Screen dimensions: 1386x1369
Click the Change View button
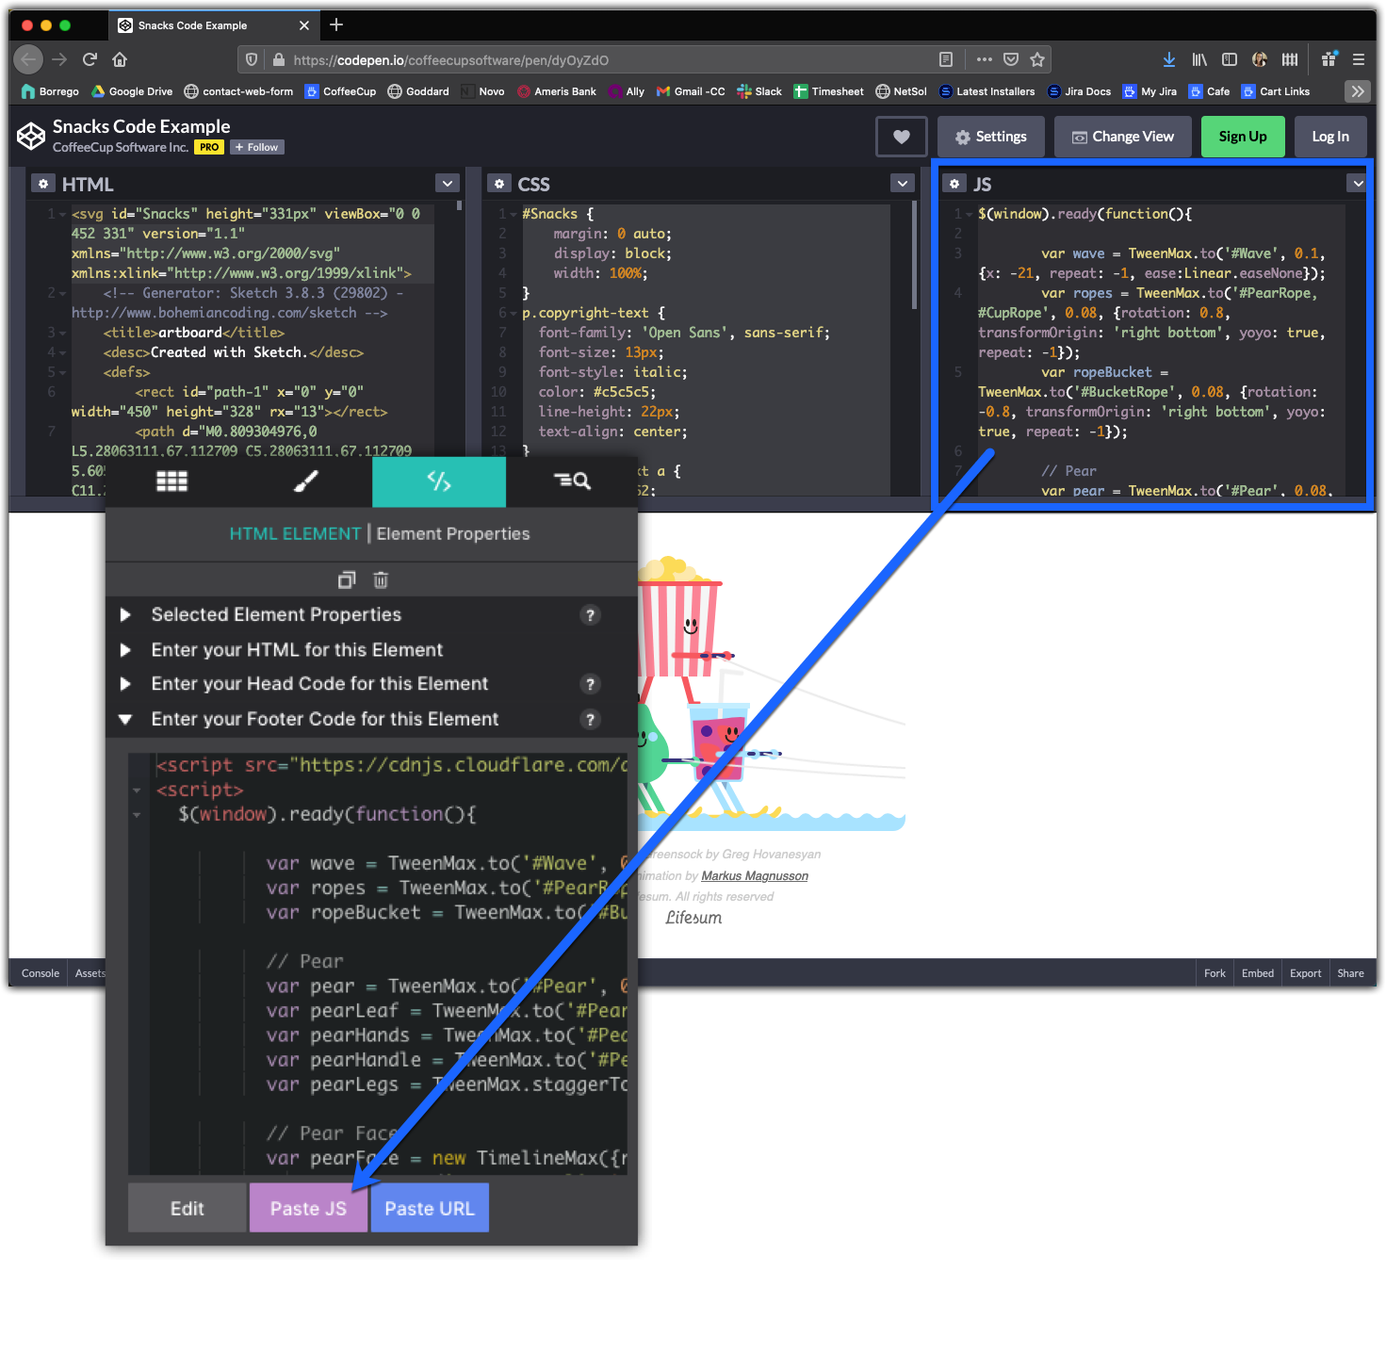point(1123,137)
